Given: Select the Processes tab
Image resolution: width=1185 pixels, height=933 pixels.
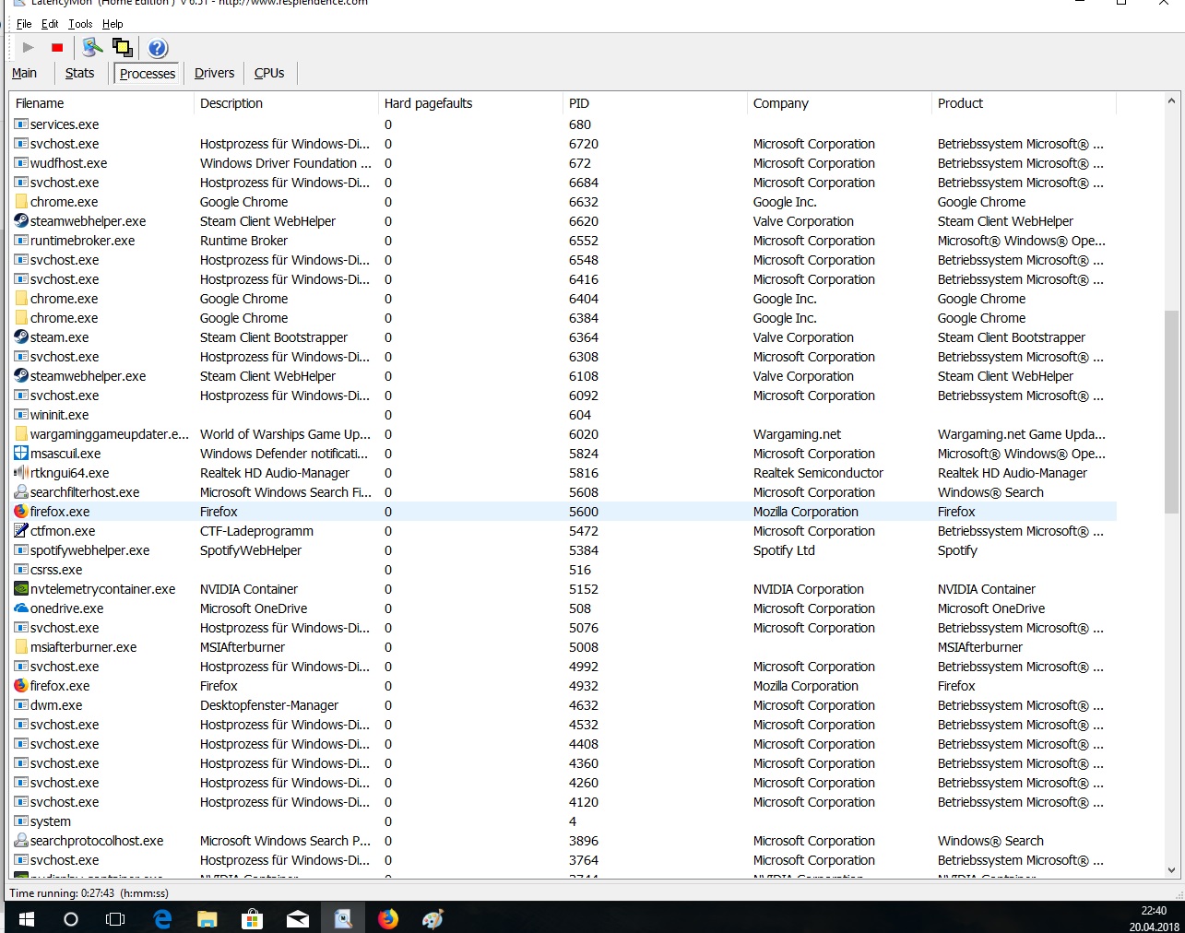Looking at the screenshot, I should (148, 74).
